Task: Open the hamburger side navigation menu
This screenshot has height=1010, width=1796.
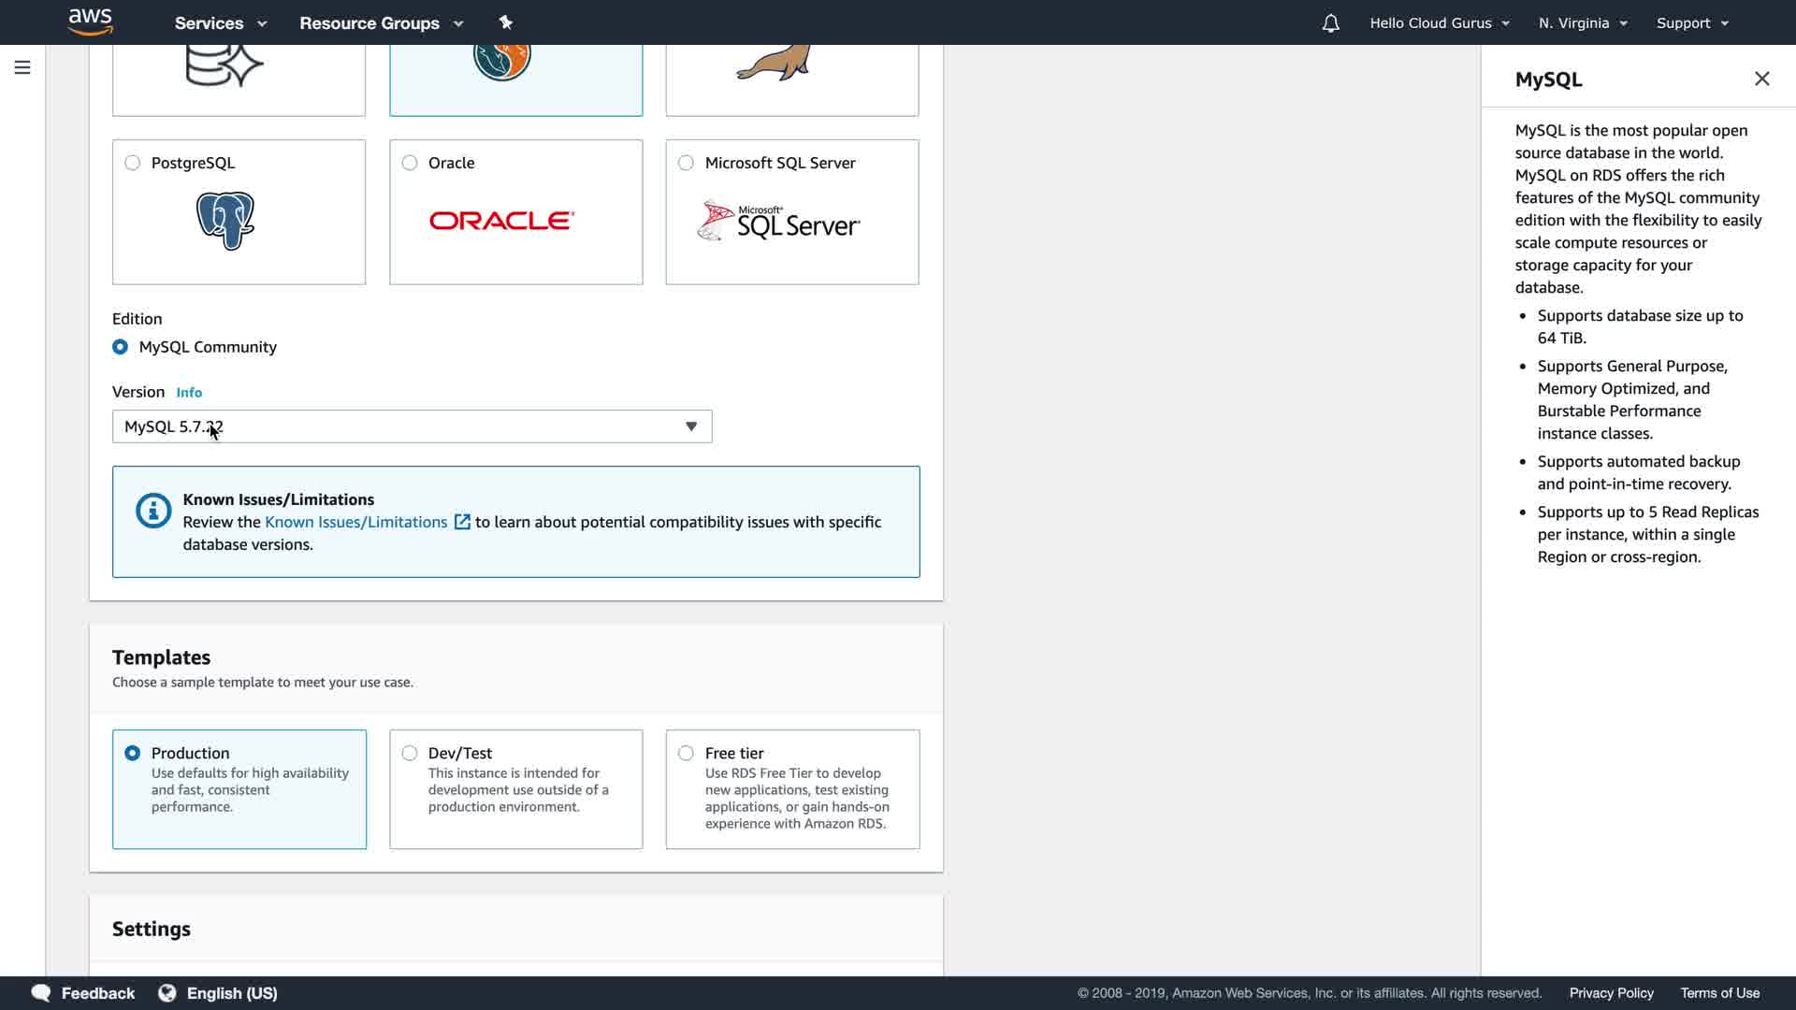Action: (22, 67)
